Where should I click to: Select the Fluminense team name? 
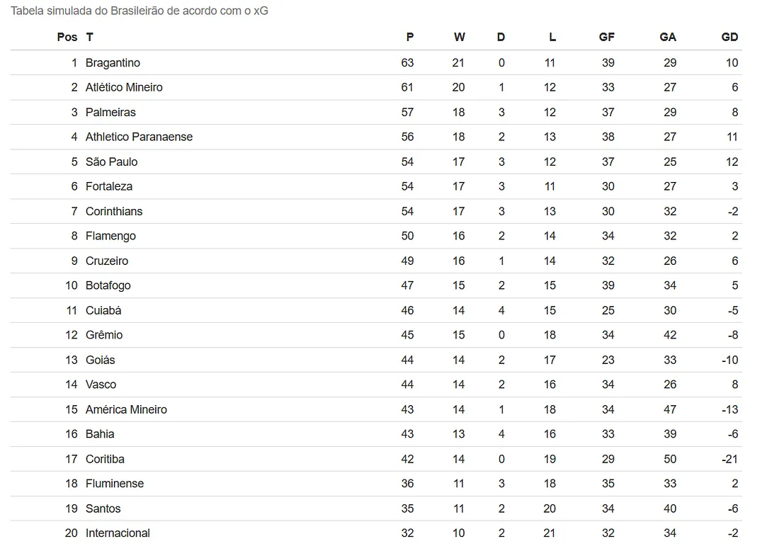coord(115,484)
